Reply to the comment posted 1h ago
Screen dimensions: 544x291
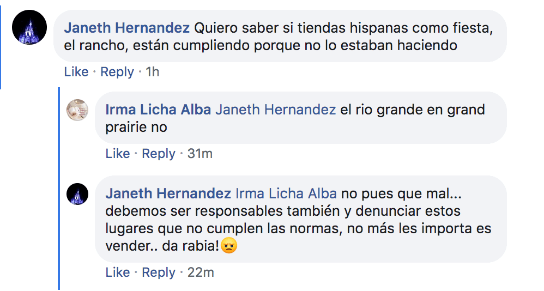pyautogui.click(x=117, y=72)
